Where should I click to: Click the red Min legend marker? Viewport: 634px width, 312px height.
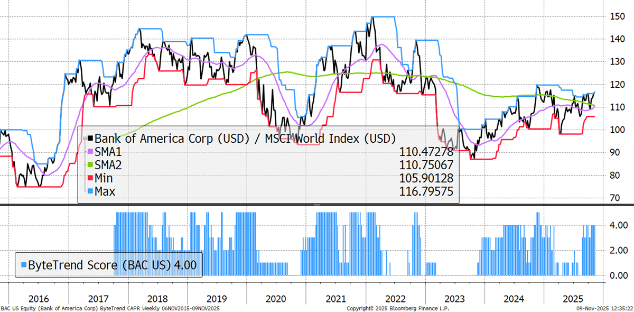point(90,178)
